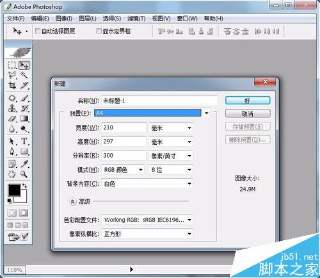
Task: Open the Select menu
Action: (112, 19)
